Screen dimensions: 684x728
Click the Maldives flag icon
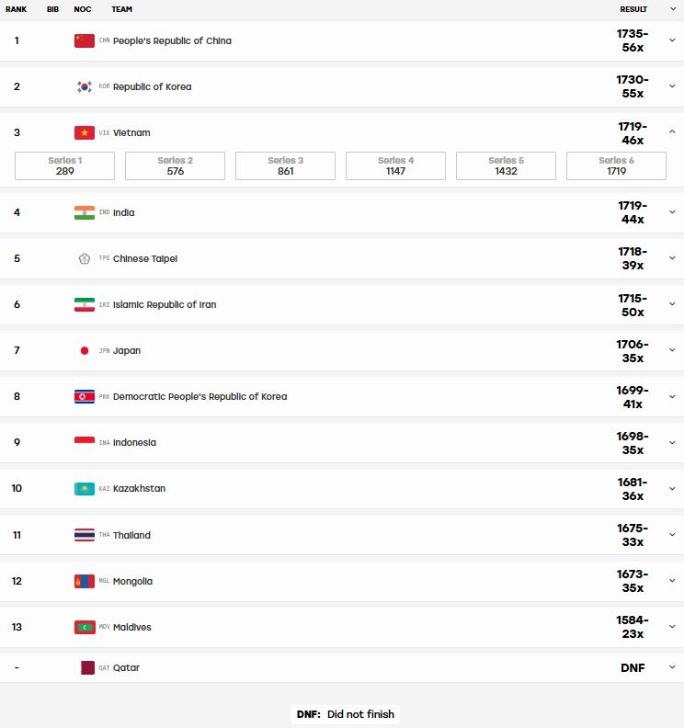85,627
